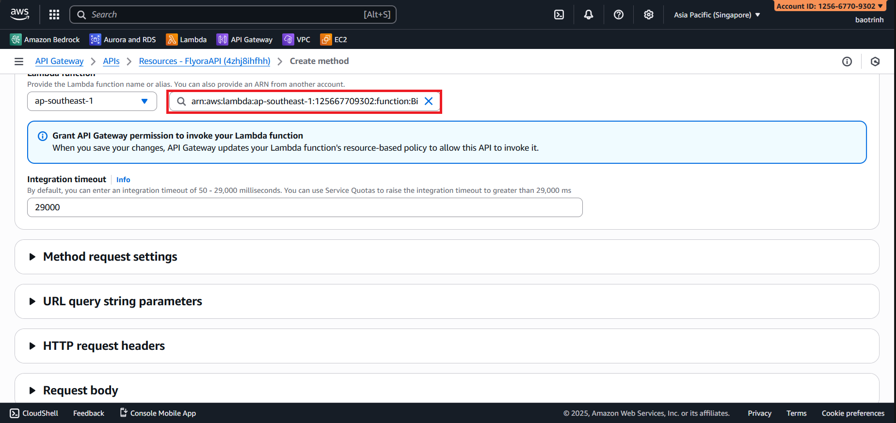Clear the Lambda function ARN field
This screenshot has width=896, height=423.
(x=429, y=101)
